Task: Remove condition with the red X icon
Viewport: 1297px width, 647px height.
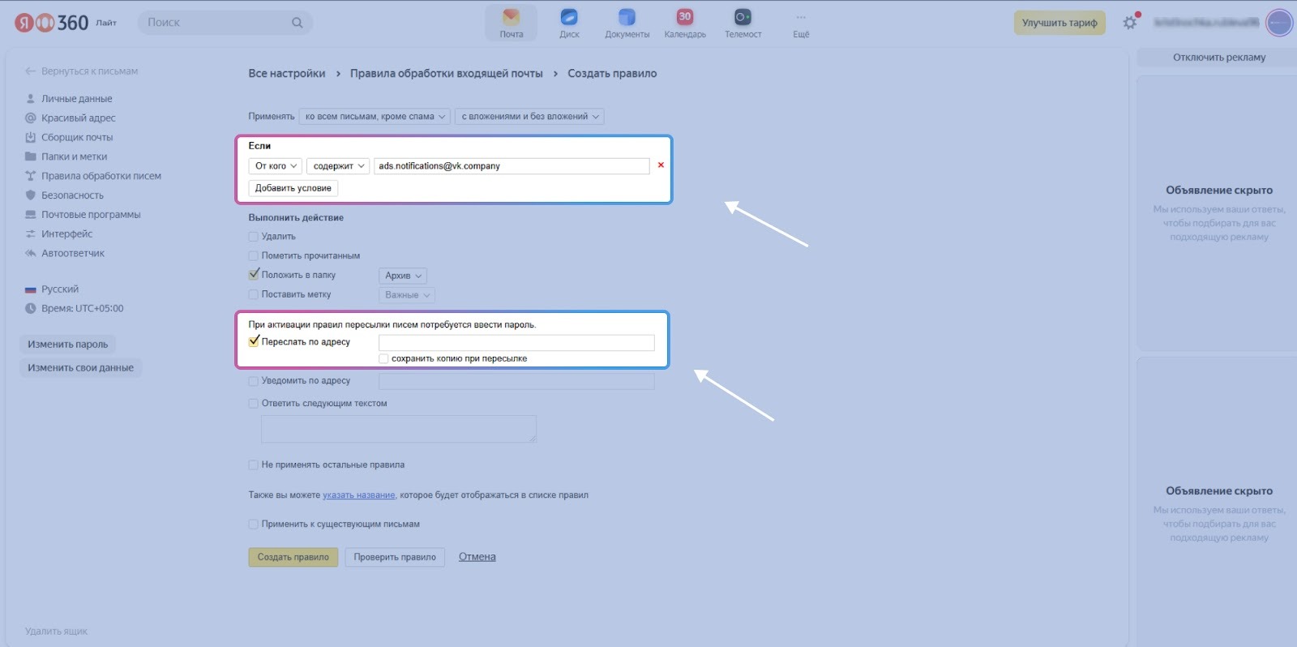Action: tap(661, 165)
